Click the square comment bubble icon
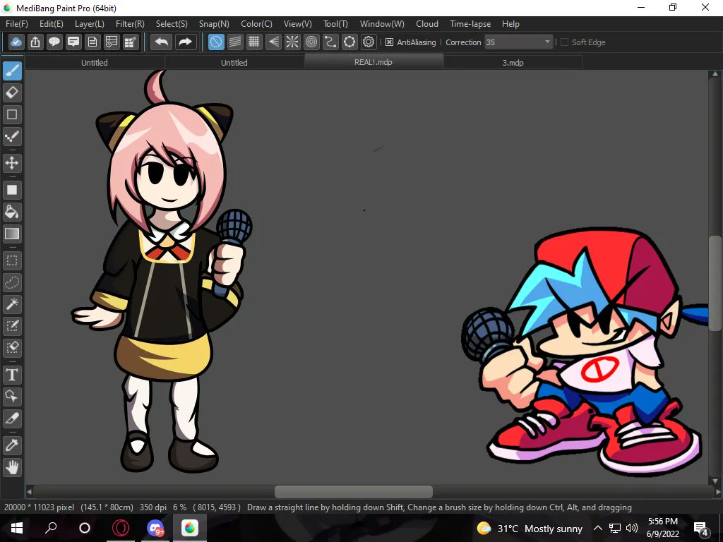 tap(73, 42)
